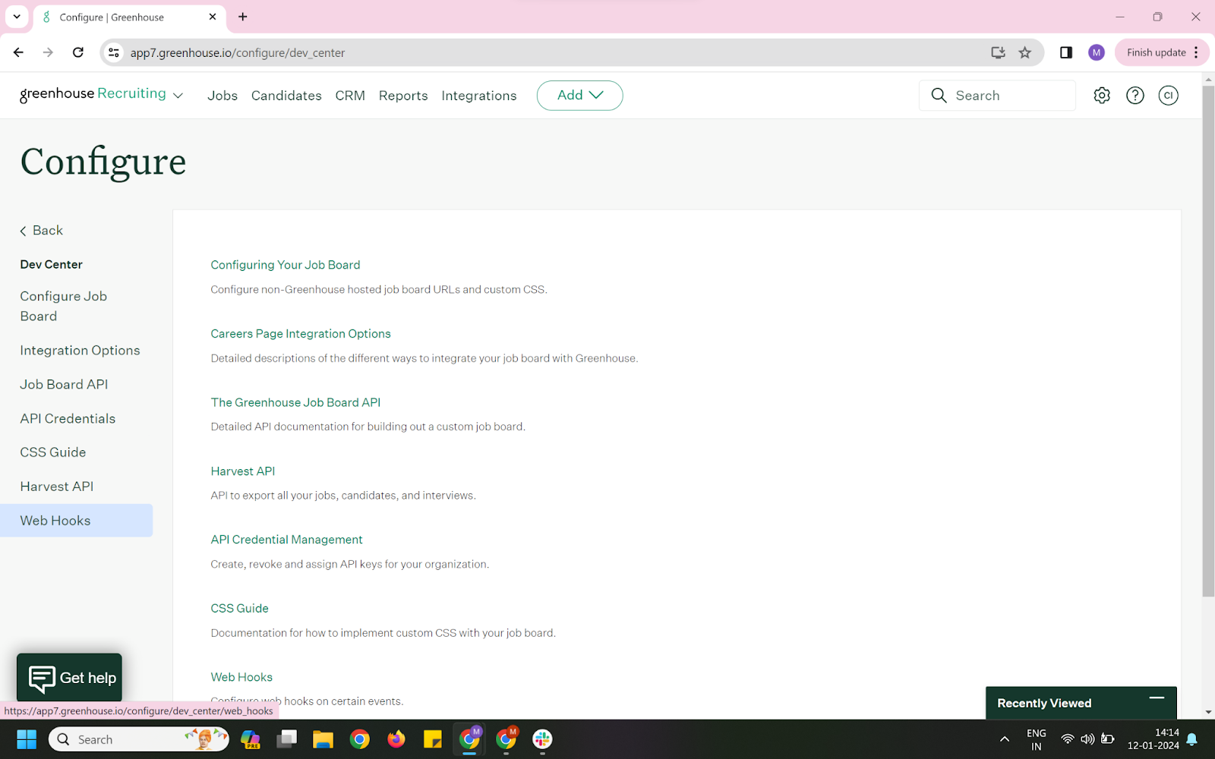Expand the Greenhouse Recruiting product switcher chevron

click(178, 96)
